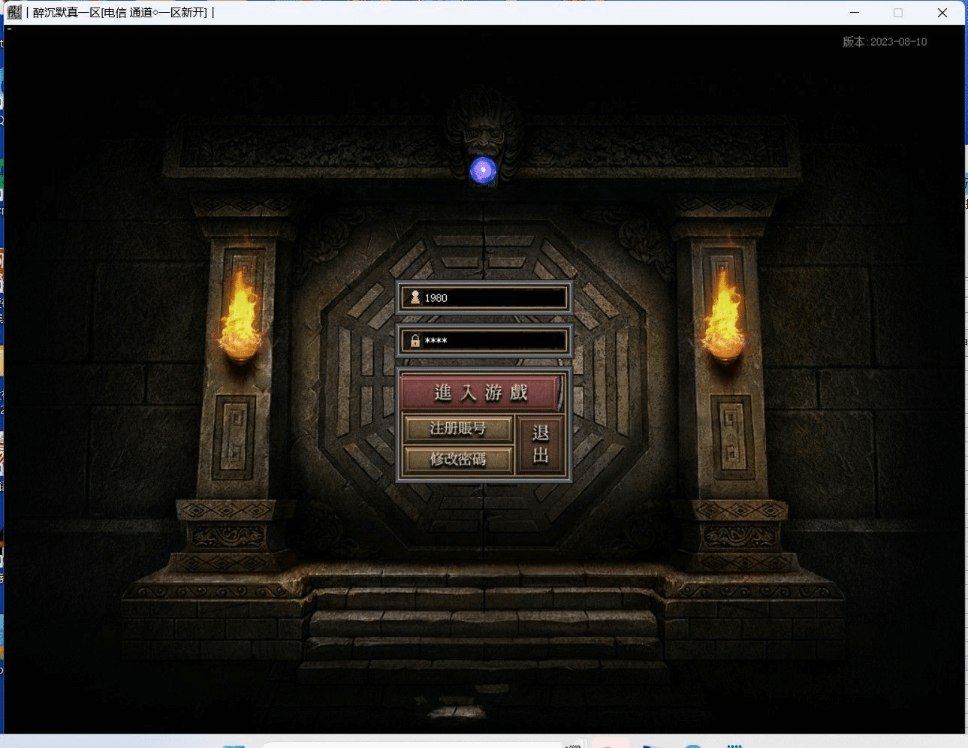The image size is (968, 748).
Task: Click the padlock icon in password field
Action: (x=415, y=341)
